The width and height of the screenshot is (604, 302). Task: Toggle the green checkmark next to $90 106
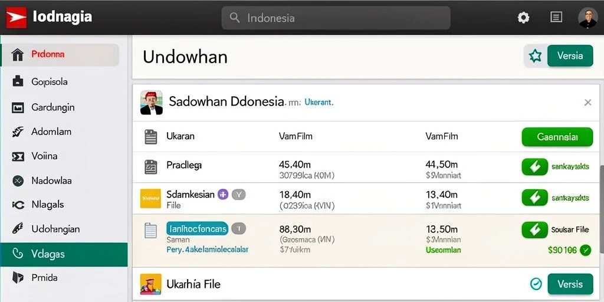click(585, 250)
